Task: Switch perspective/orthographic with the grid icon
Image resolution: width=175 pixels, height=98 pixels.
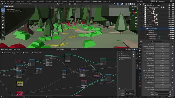Action: click(136, 27)
